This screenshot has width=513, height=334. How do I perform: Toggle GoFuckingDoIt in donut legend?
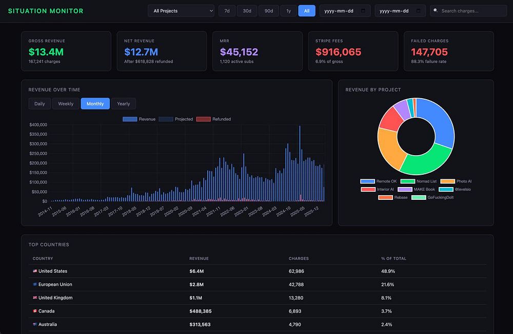pos(432,198)
